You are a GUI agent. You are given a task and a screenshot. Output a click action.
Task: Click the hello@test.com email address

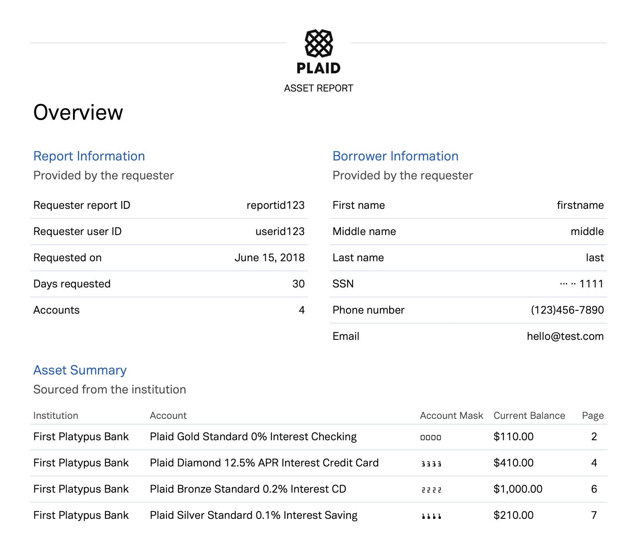coord(565,336)
